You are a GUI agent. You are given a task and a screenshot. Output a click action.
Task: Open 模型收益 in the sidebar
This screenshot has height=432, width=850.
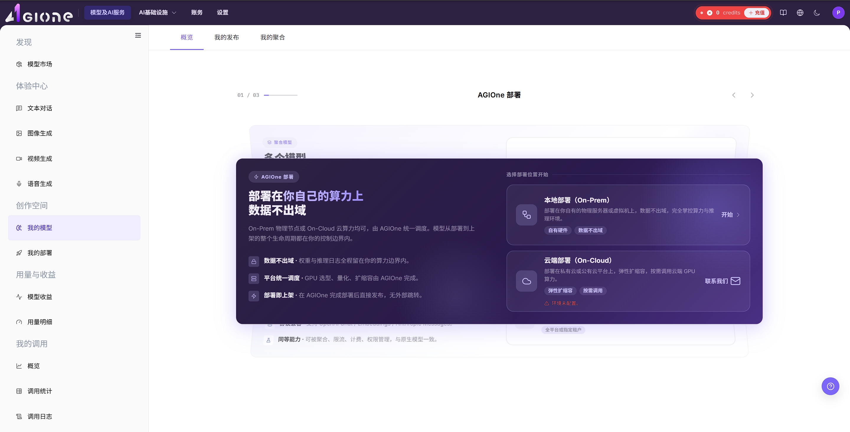click(x=74, y=297)
